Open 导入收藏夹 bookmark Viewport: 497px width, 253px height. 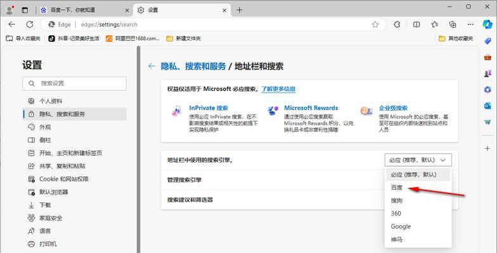[23, 38]
